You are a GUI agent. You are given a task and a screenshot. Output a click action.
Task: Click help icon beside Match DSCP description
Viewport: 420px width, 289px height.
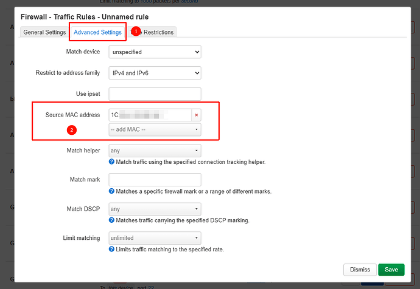tap(111, 220)
